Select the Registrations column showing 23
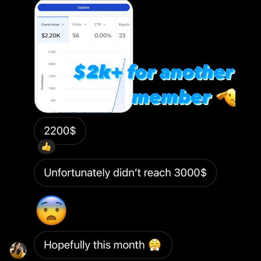 tap(123, 30)
